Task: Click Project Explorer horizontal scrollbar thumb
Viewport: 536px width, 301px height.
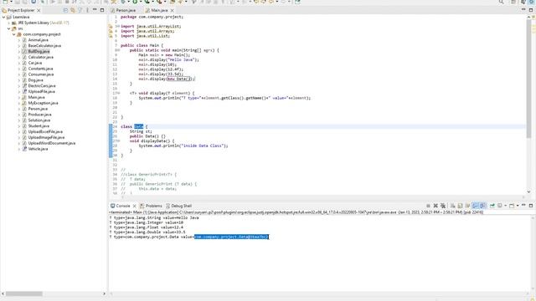Action: 24,293
